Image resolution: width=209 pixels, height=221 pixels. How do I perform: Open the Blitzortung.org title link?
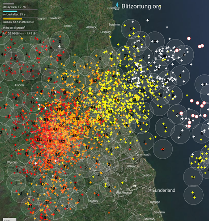tap(141, 6)
